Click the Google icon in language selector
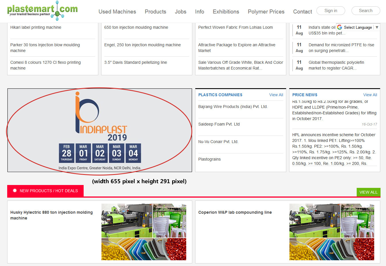The height and width of the screenshot is (266, 386). pyautogui.click(x=340, y=27)
